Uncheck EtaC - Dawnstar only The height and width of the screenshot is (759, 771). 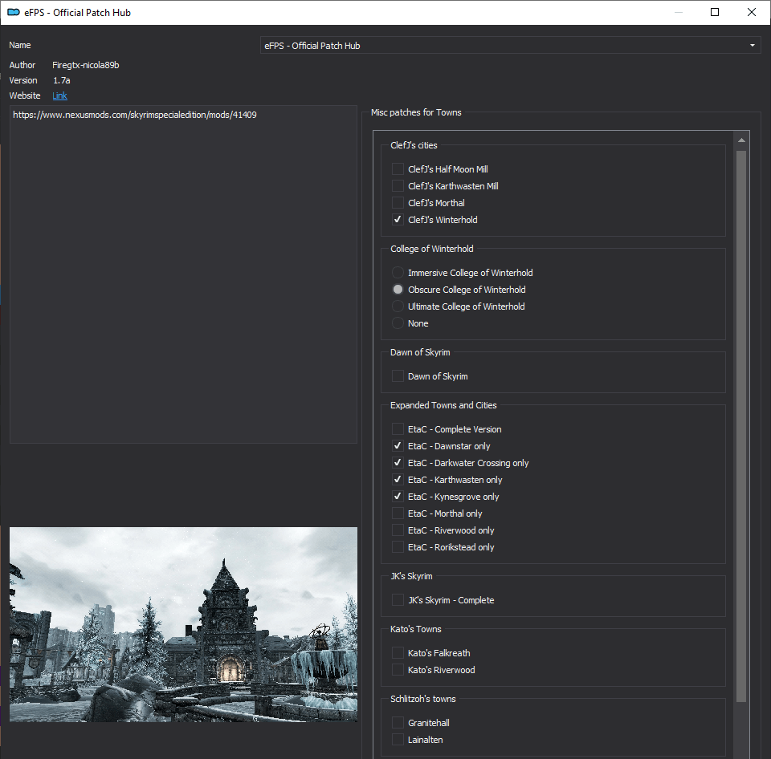coord(398,446)
